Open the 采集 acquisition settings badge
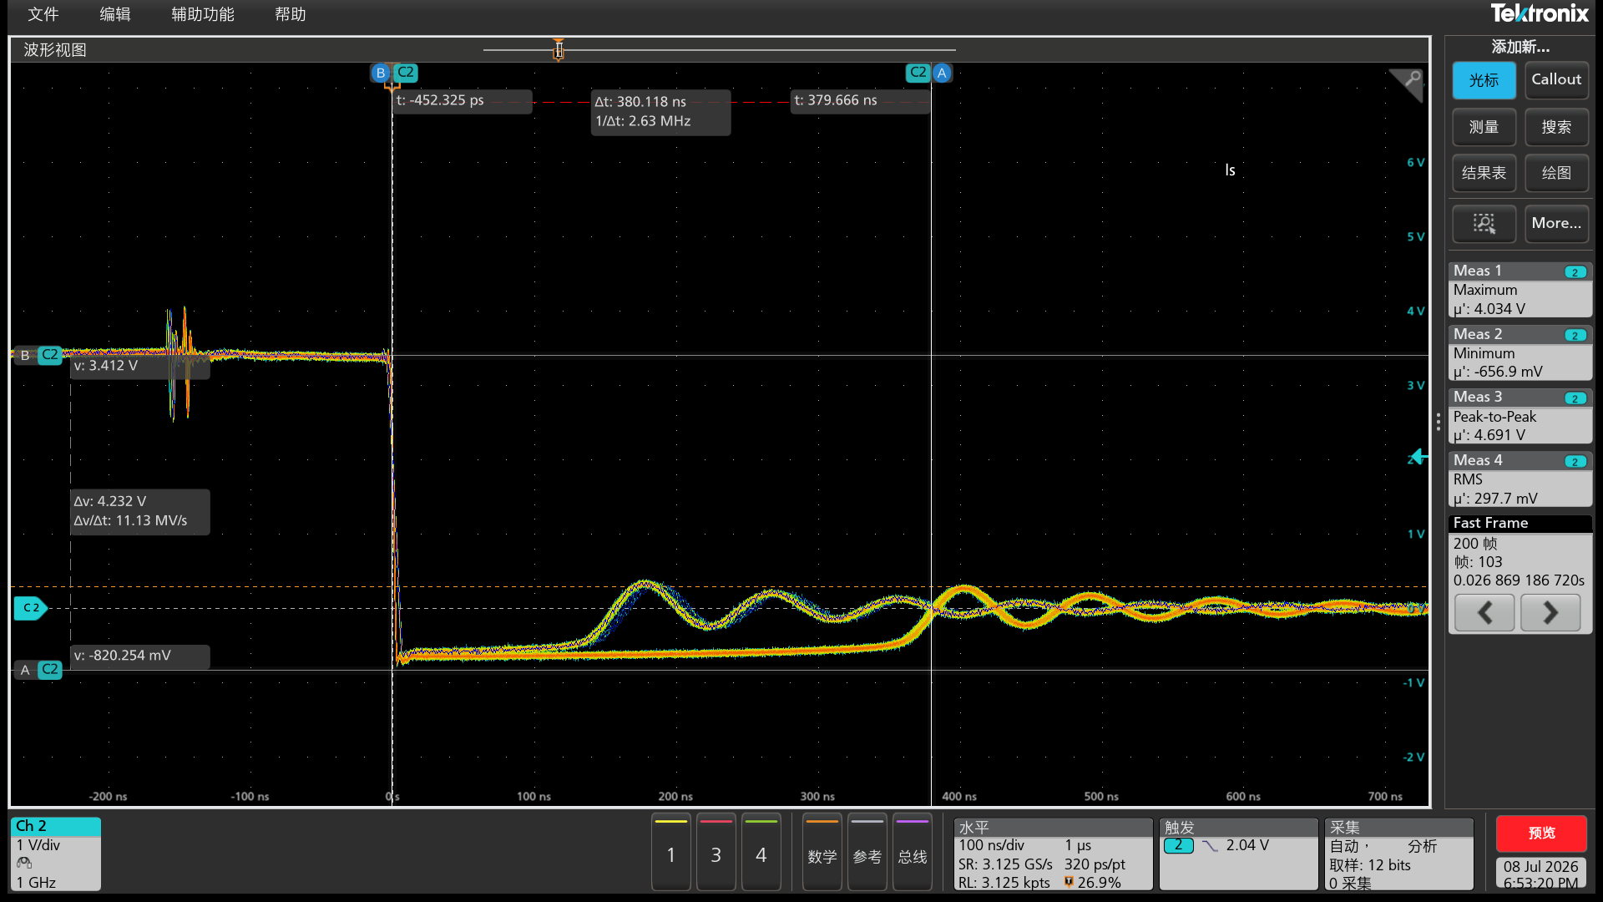Viewport: 1603px width, 902px height. pyautogui.click(x=1399, y=854)
